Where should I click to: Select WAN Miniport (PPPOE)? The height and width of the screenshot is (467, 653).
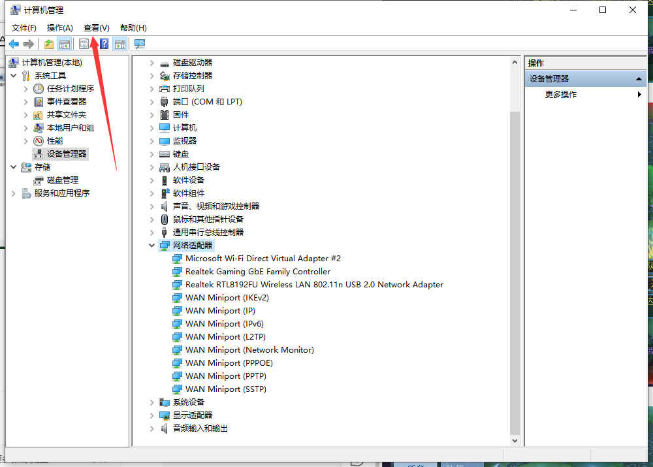(229, 363)
